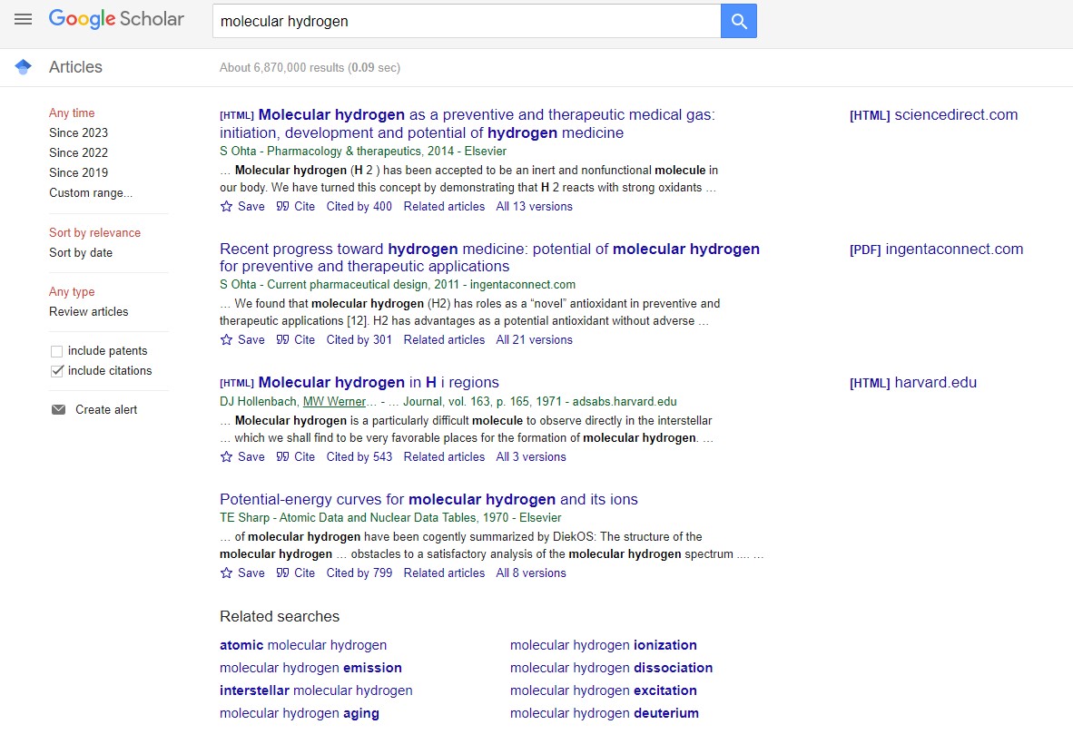Select Sort by date
This screenshot has height=744, width=1073.
click(81, 252)
